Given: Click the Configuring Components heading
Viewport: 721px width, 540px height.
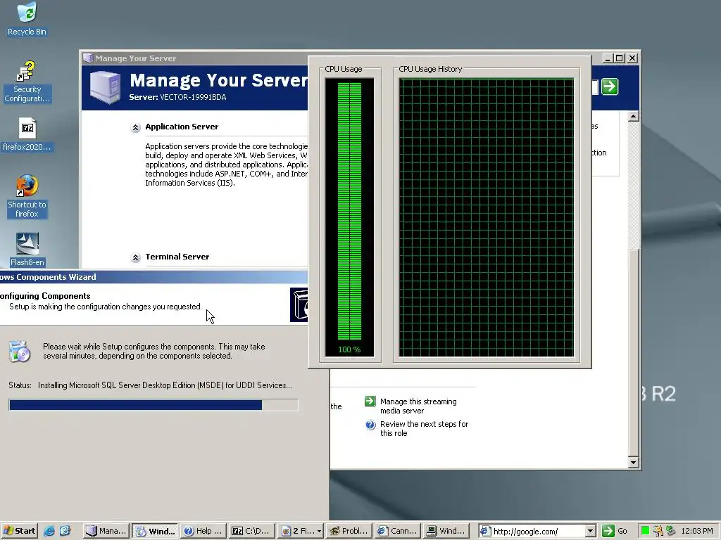Looking at the screenshot, I should point(45,296).
